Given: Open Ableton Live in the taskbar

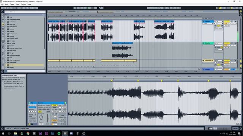Looking at the screenshot, I should [x=65, y=133].
